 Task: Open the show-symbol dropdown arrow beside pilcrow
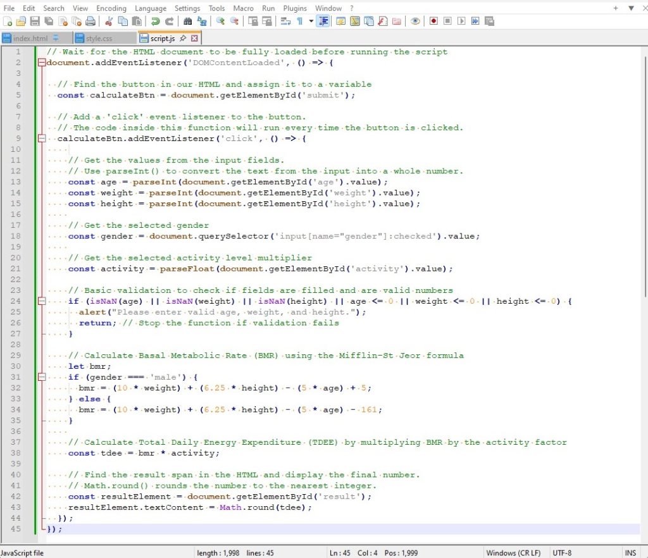311,21
